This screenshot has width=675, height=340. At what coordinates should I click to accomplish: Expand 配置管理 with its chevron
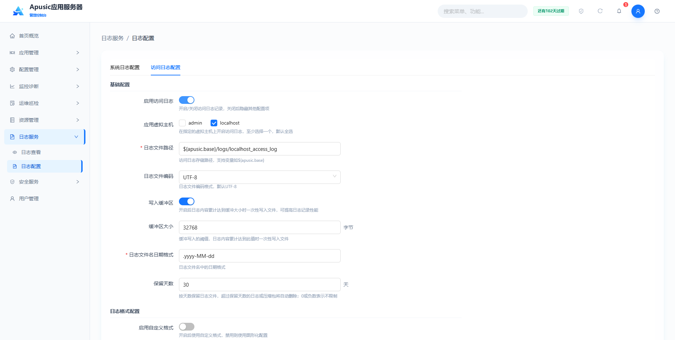coord(78,69)
